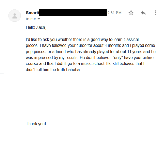Star this email message
157x157 pixels.
pos(131,13)
